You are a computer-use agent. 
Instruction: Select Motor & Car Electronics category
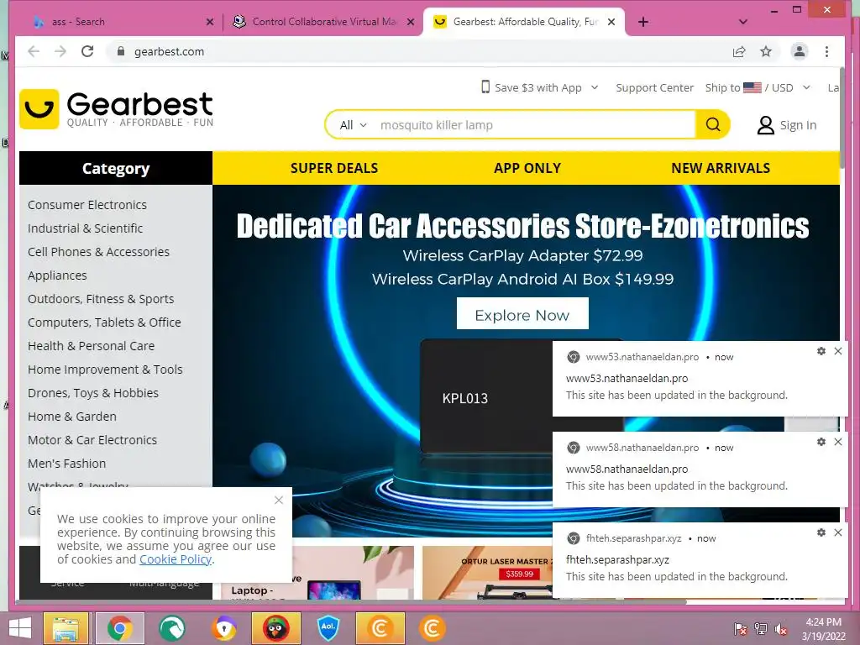pos(92,440)
